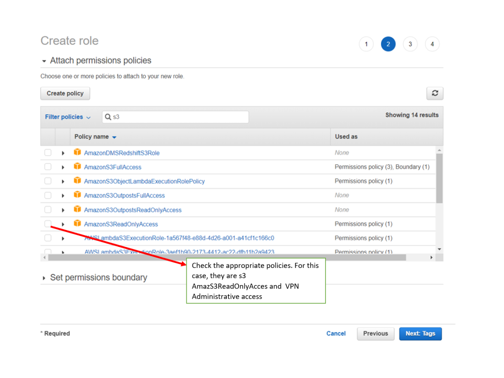Check the AmazonS3ReadOnlyAccess checkbox
This screenshot has height=378, width=504.
(48, 224)
